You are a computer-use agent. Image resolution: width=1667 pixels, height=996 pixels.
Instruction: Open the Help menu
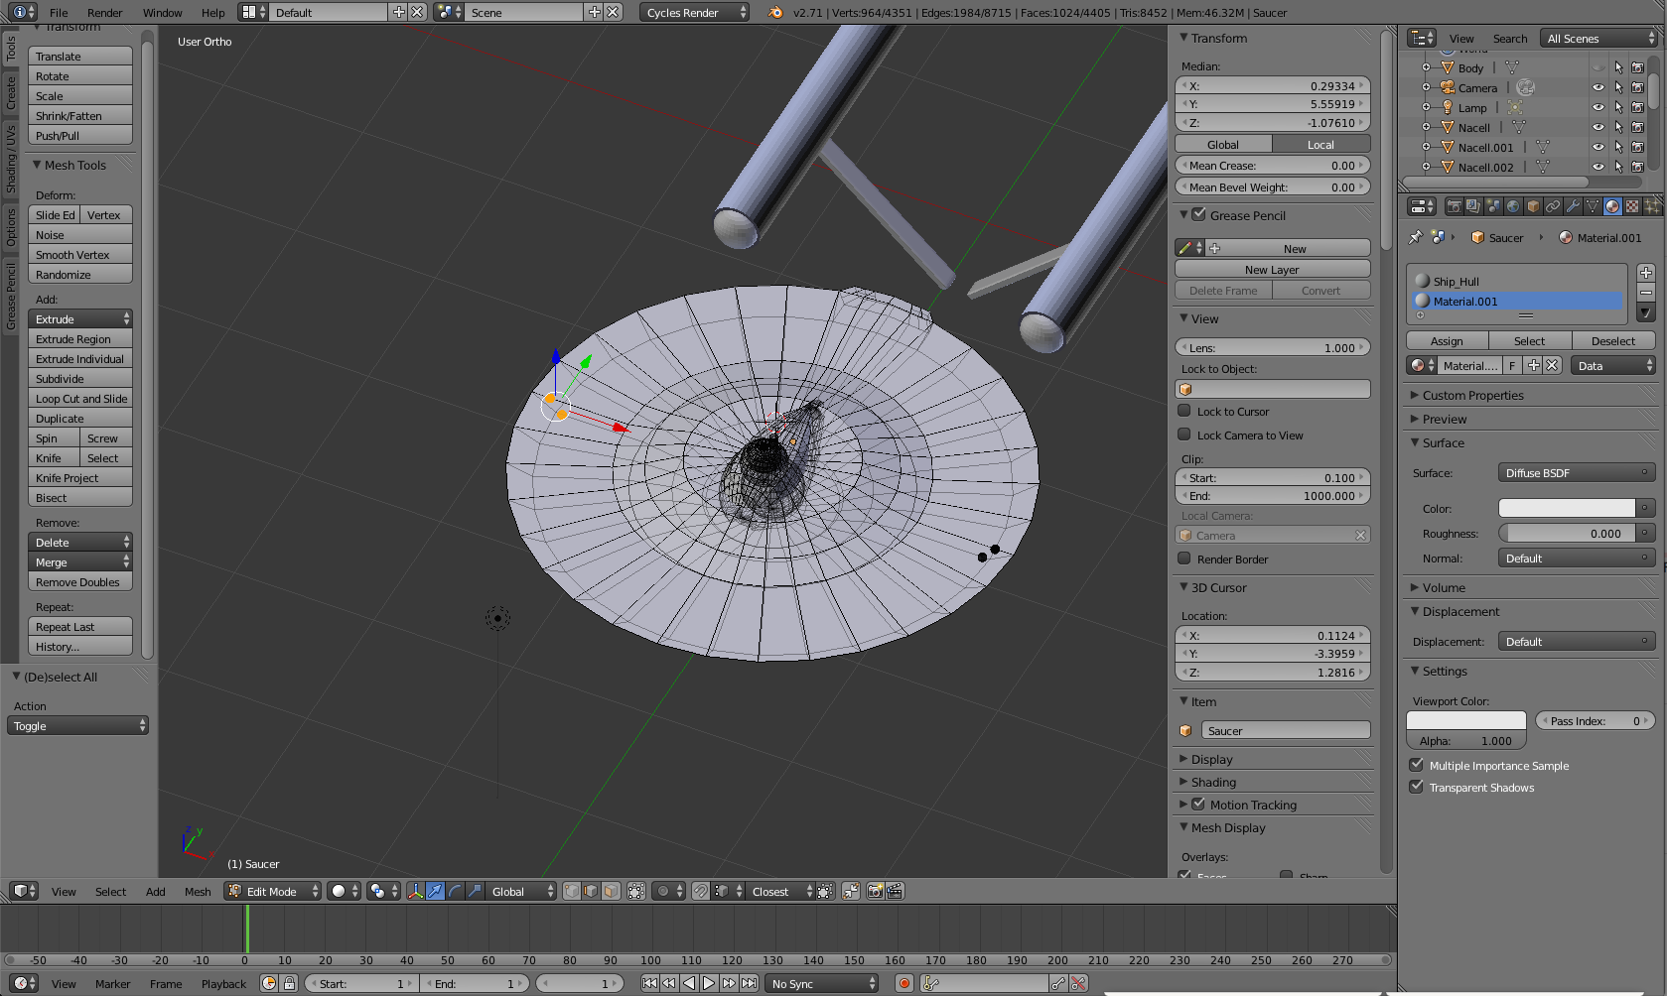point(212,13)
